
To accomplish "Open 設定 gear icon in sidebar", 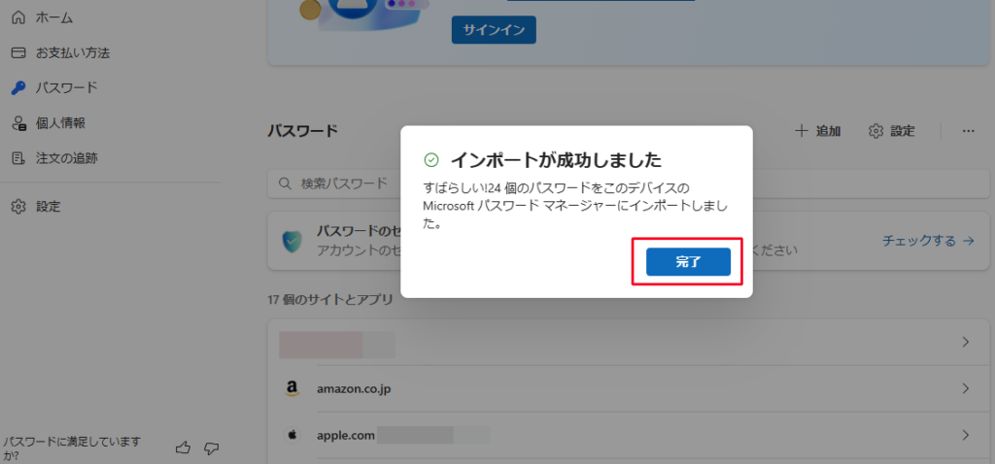I will point(17,206).
